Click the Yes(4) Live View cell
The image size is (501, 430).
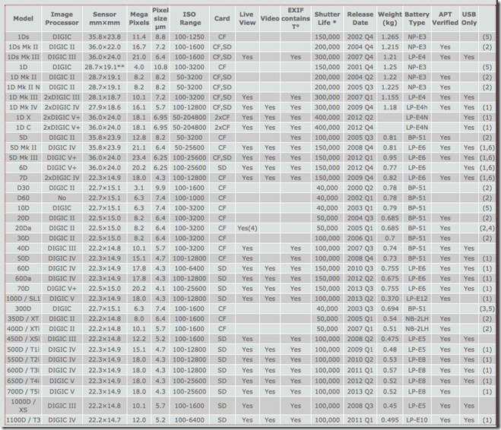pyautogui.click(x=247, y=228)
